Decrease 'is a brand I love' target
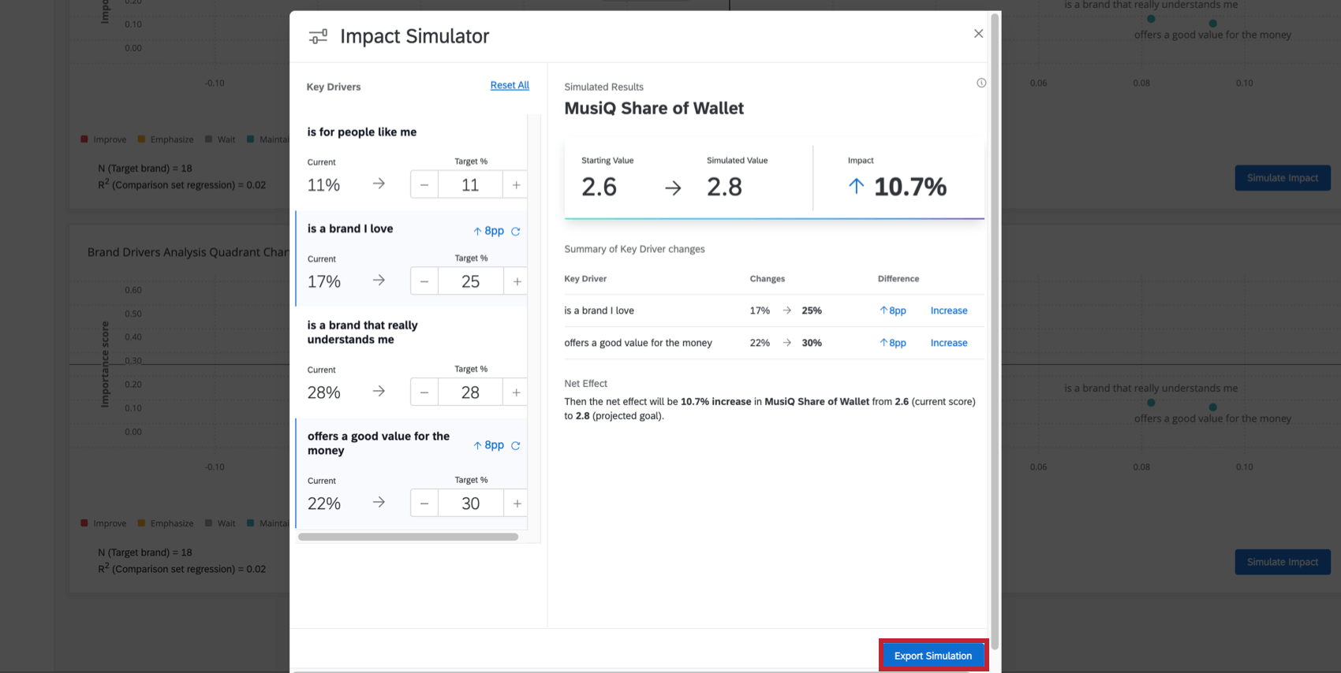Image resolution: width=1341 pixels, height=673 pixels. [424, 281]
